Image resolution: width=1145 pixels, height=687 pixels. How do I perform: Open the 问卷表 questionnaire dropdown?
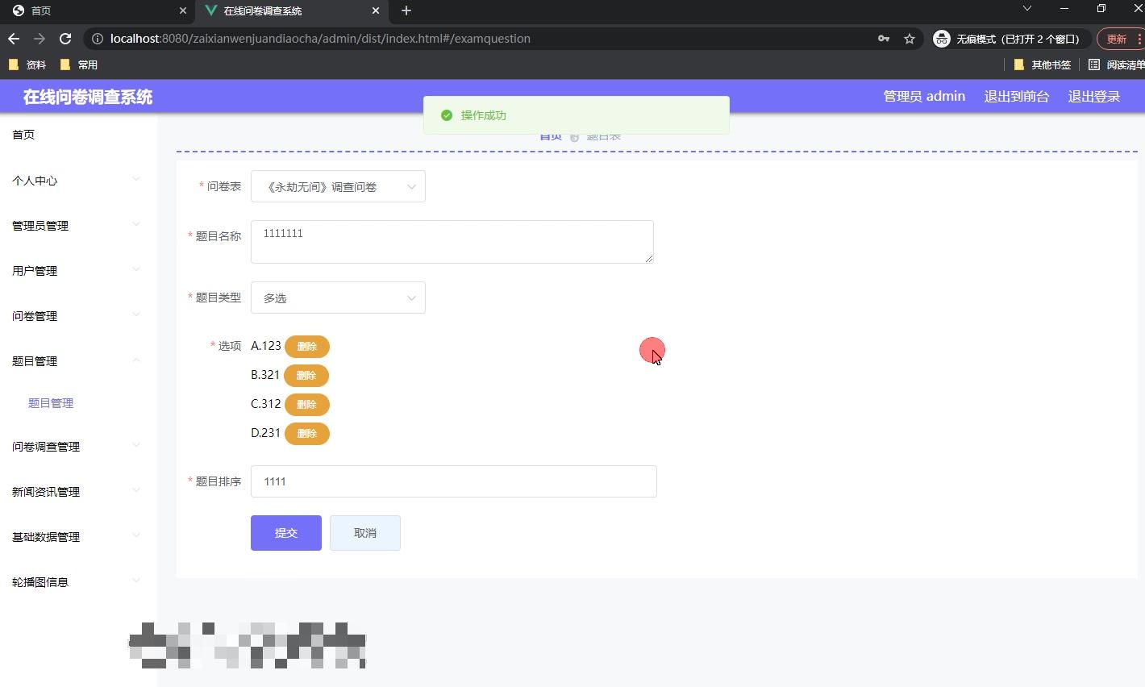pyautogui.click(x=338, y=186)
